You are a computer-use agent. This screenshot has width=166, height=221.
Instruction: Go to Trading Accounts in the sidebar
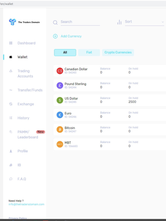pyautogui.click(x=25, y=73)
